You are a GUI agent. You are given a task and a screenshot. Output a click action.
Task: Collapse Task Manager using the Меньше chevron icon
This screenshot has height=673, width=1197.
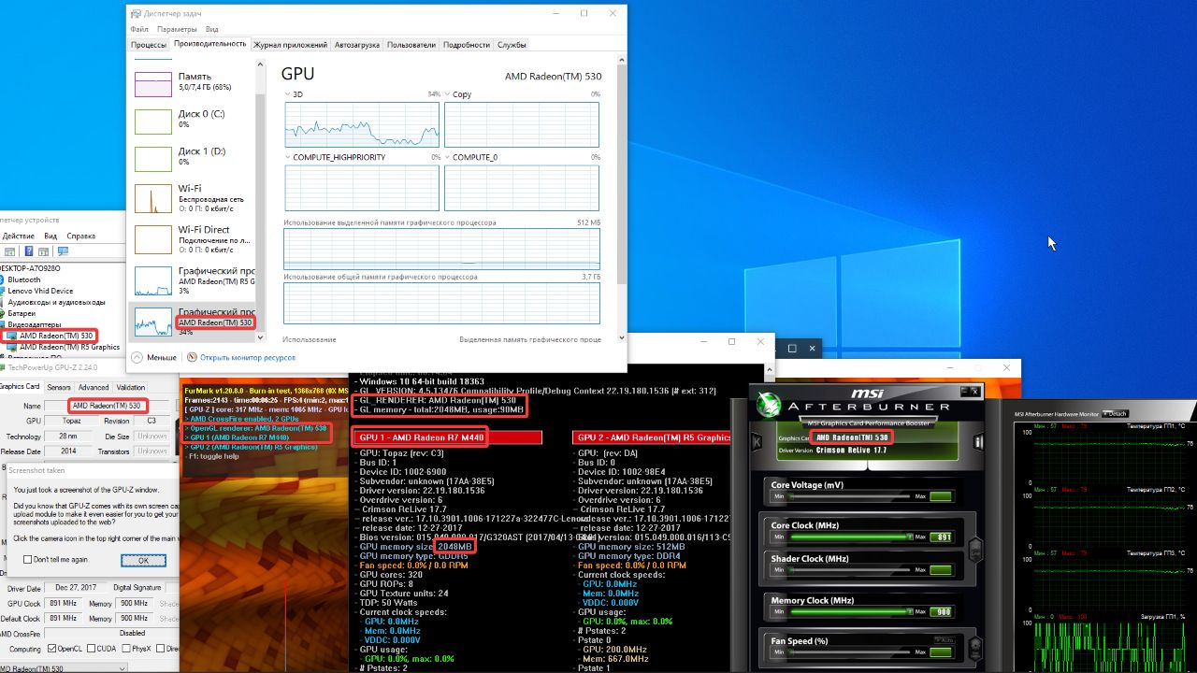pyautogui.click(x=137, y=357)
